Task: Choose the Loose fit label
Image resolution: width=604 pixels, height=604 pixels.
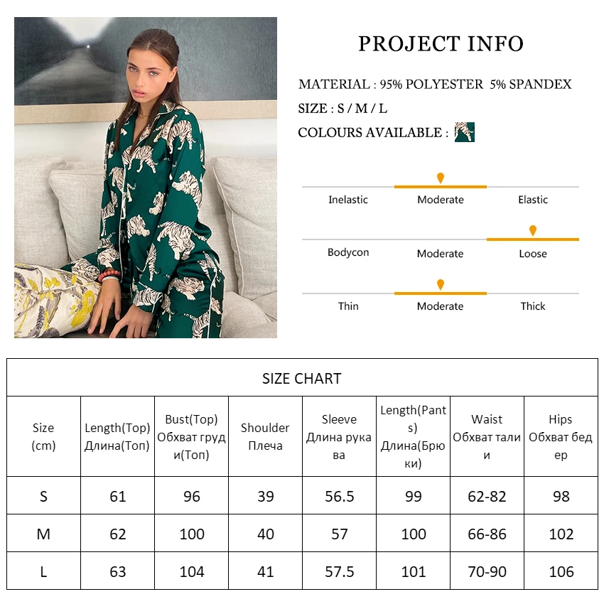Action: (533, 253)
